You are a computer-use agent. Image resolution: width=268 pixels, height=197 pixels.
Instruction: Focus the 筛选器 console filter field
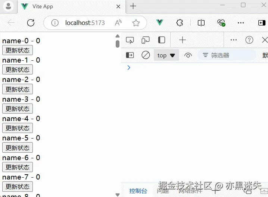(227, 55)
